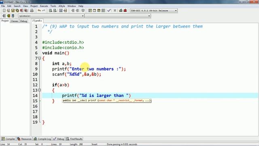Click the Toggle Bookmarks toolbar icon

[8, 16]
